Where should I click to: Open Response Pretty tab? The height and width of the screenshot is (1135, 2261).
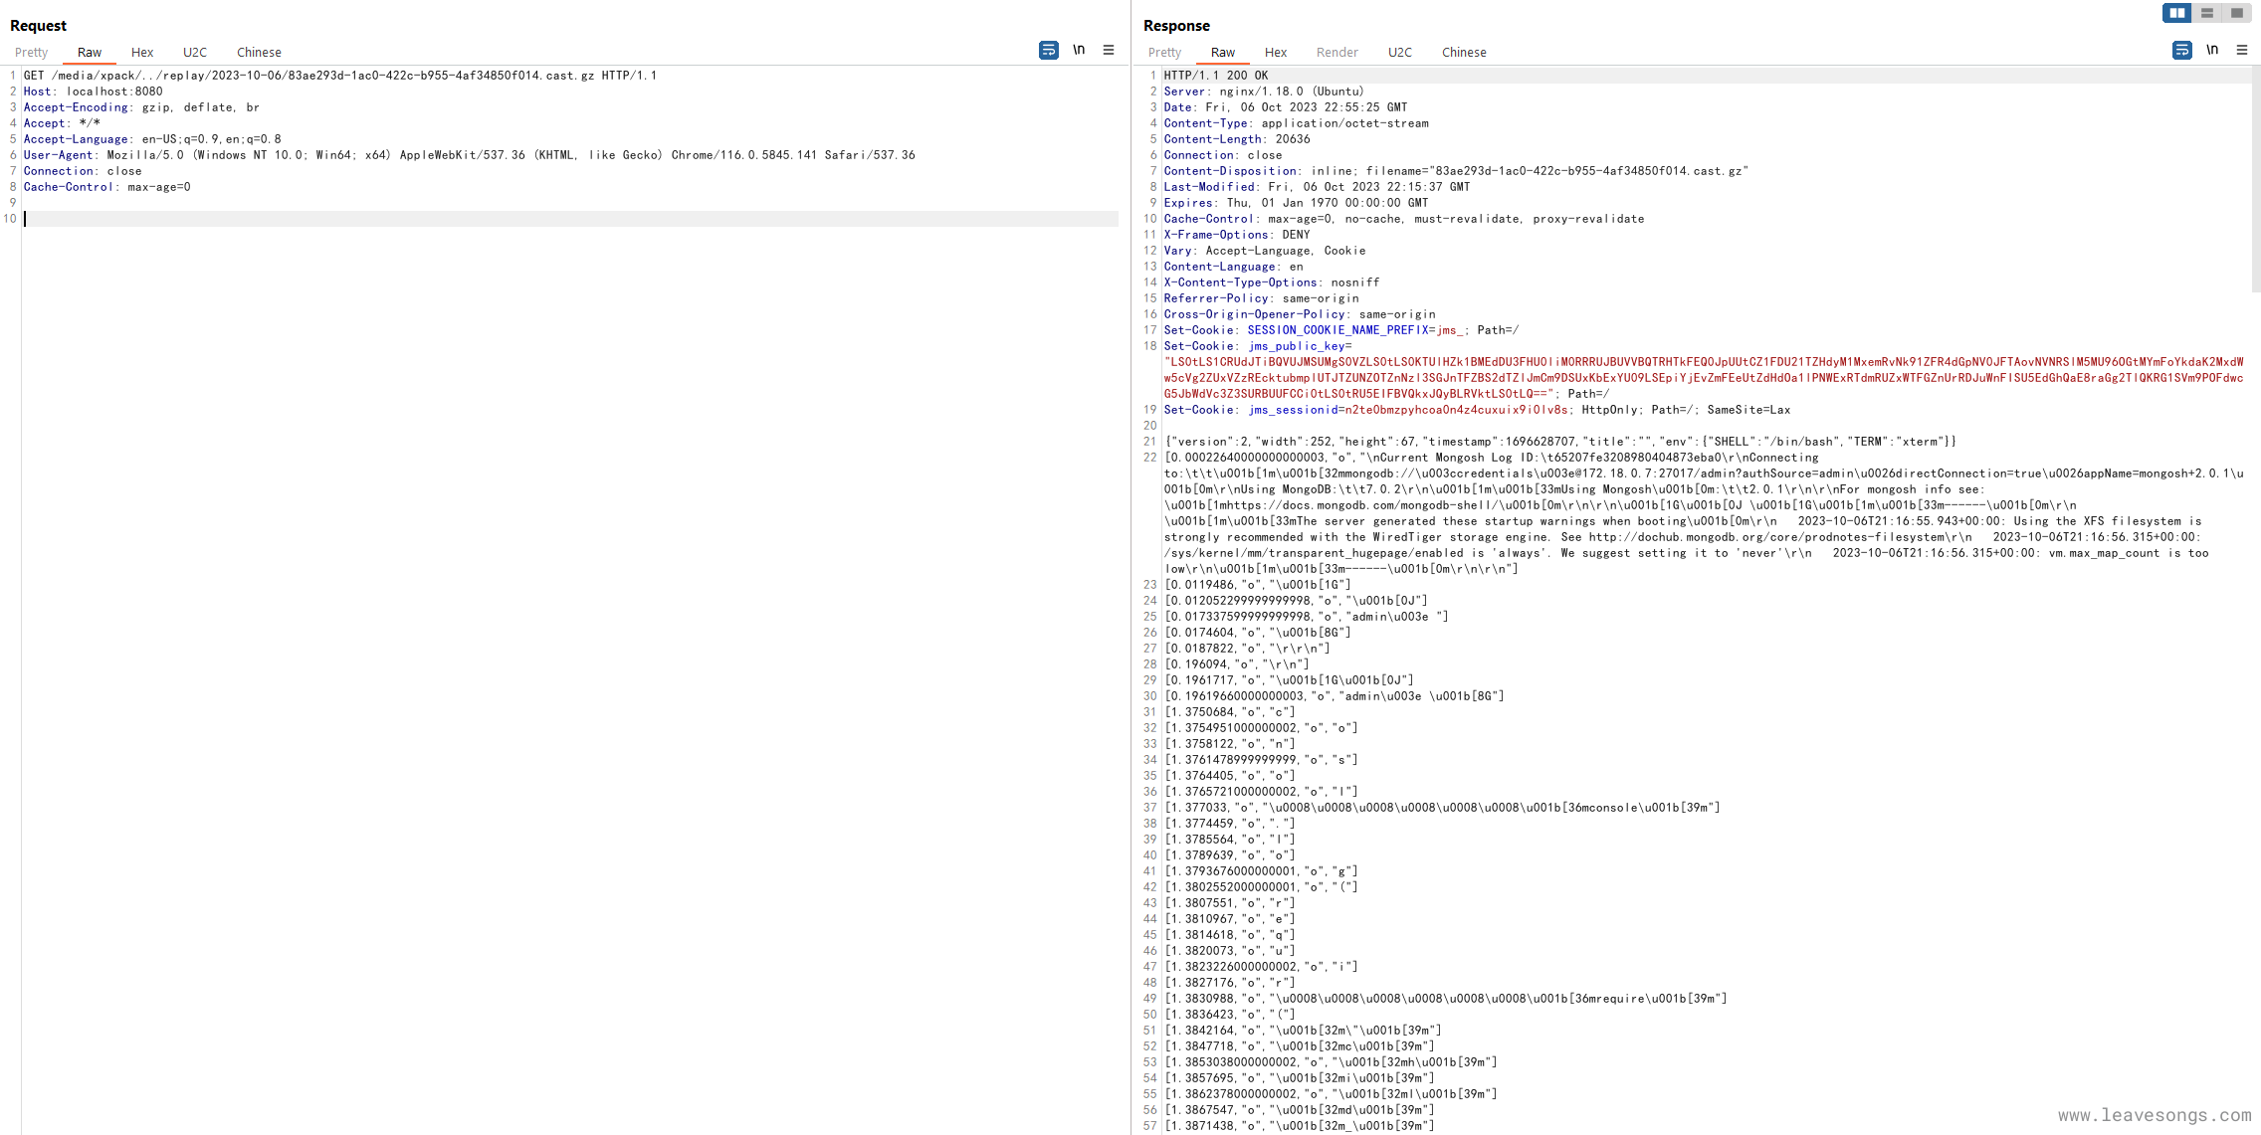(1164, 53)
